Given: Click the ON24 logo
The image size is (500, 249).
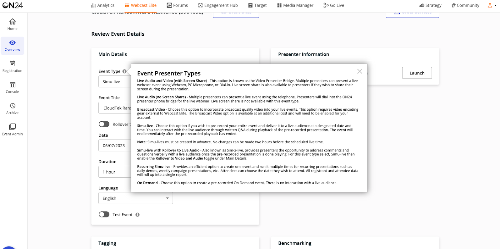Looking at the screenshot, I should point(12,5).
